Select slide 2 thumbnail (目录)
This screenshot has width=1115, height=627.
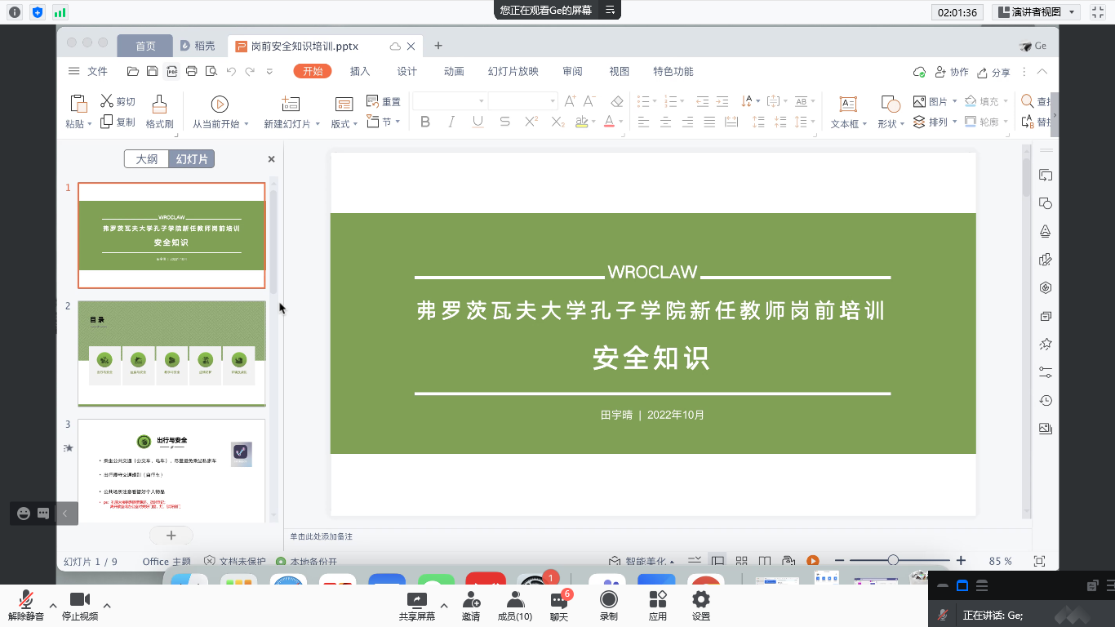coord(171,353)
